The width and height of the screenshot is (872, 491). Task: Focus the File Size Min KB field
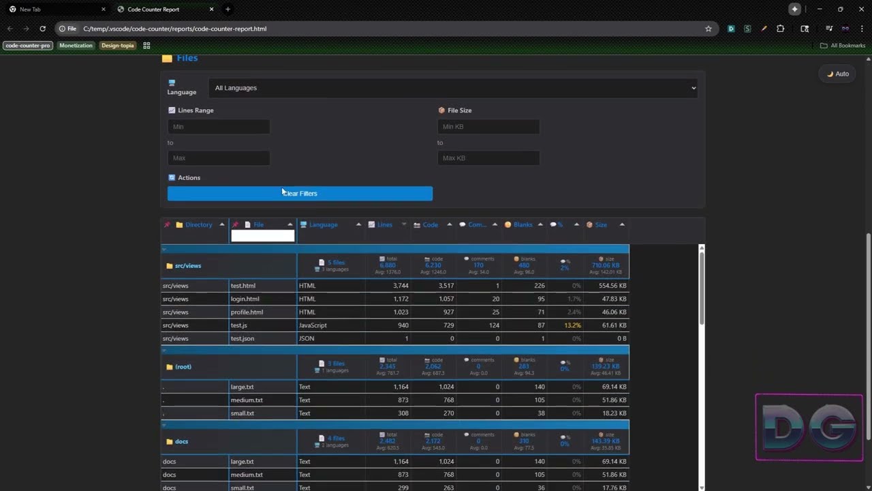[x=488, y=127]
